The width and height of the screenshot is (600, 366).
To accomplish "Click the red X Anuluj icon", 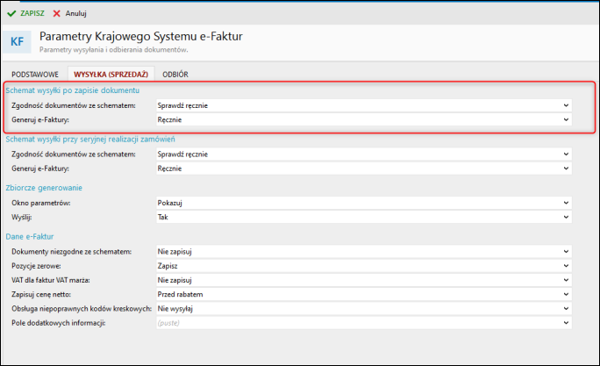I will (x=57, y=13).
